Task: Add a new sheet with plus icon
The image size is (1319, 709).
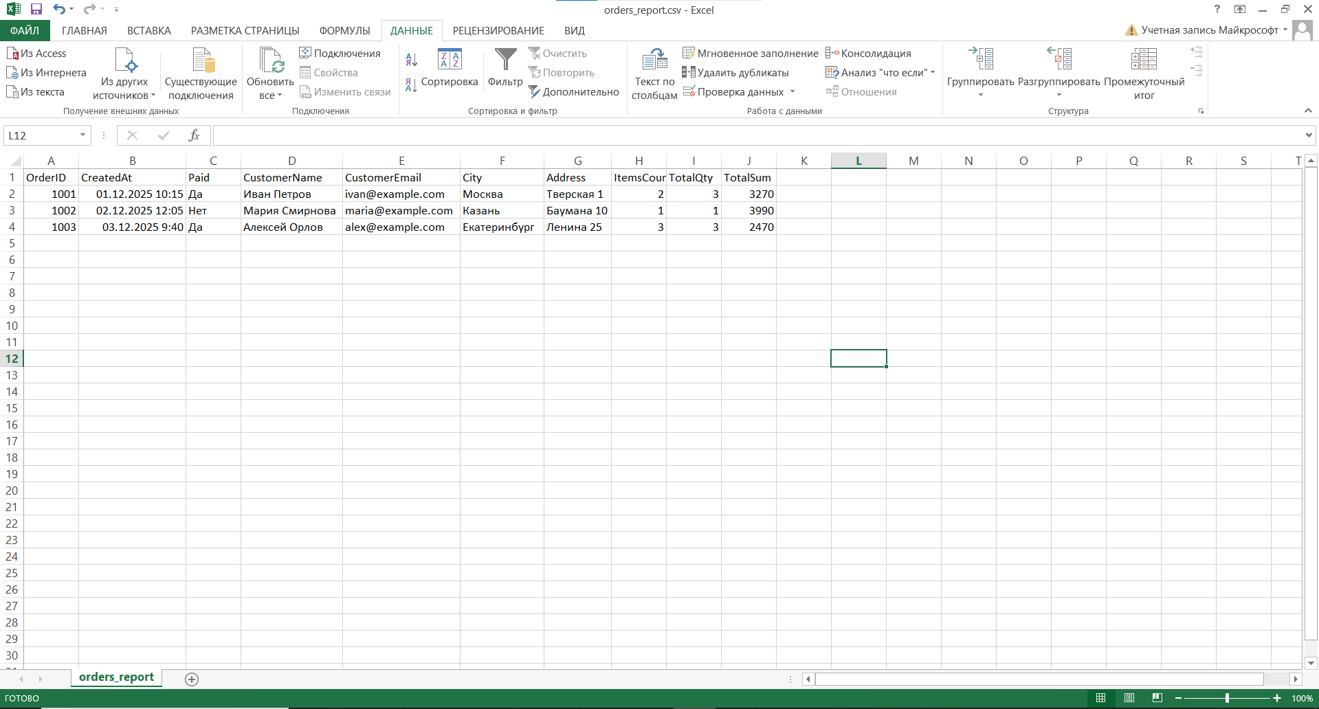Action: 192,679
